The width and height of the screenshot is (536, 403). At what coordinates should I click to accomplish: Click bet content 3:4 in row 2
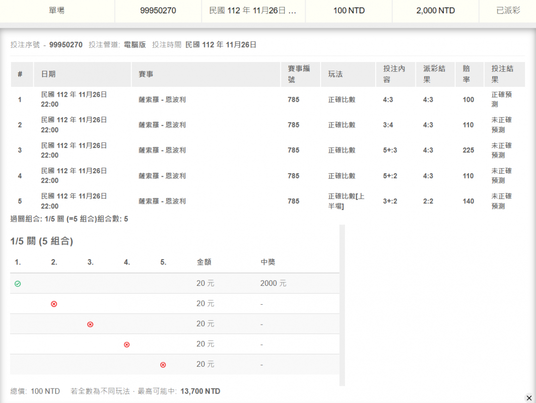point(388,125)
